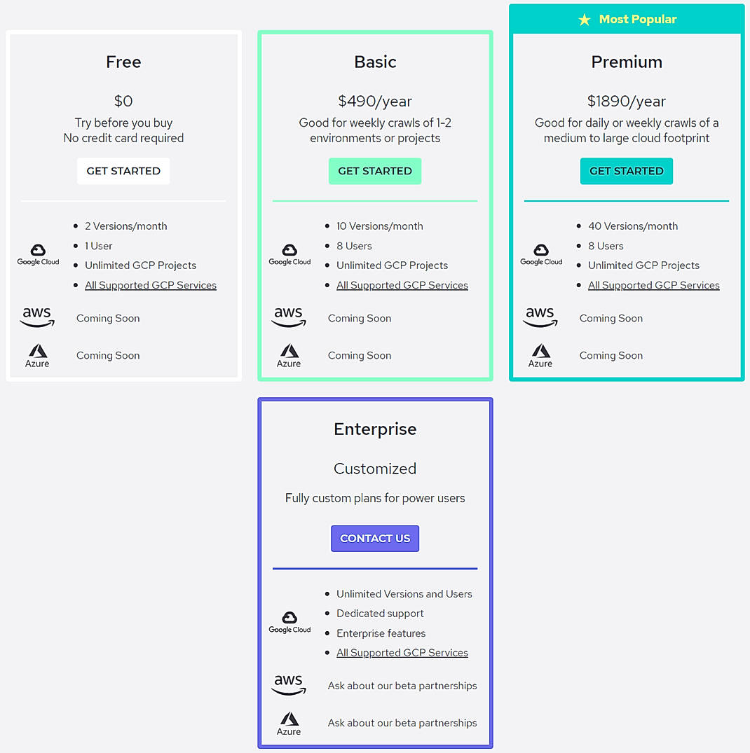Open All Supported GCP Services from the Basic plan
Image resolution: width=750 pixels, height=753 pixels.
click(x=402, y=285)
